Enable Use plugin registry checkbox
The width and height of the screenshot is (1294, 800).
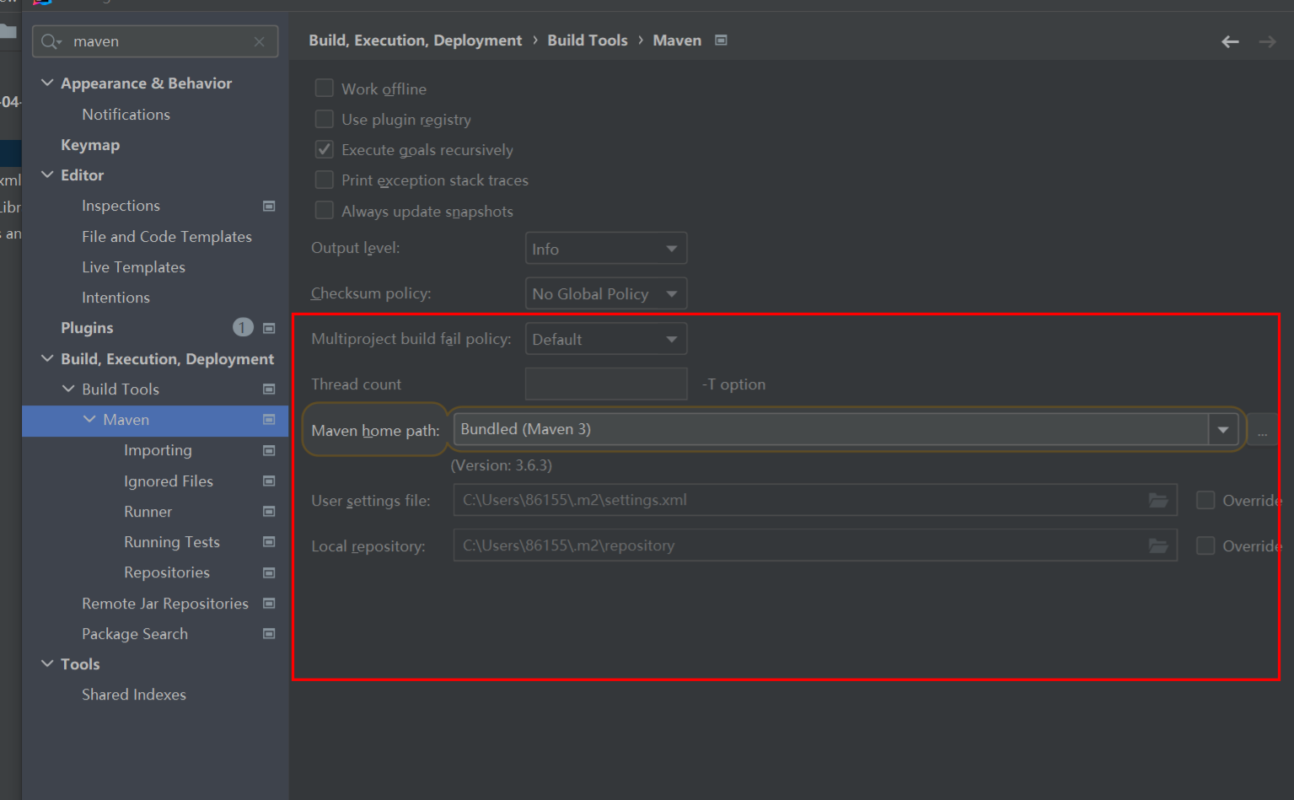pos(324,119)
